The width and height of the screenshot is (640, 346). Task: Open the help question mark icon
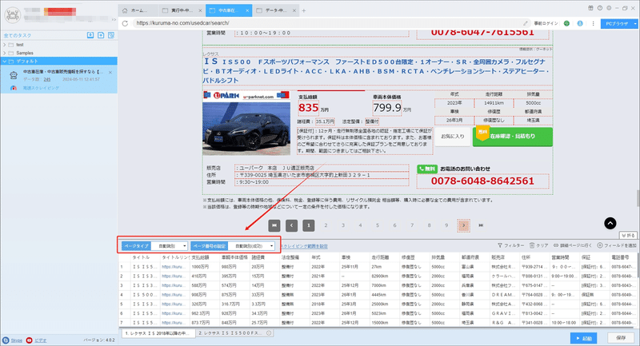tap(599, 8)
